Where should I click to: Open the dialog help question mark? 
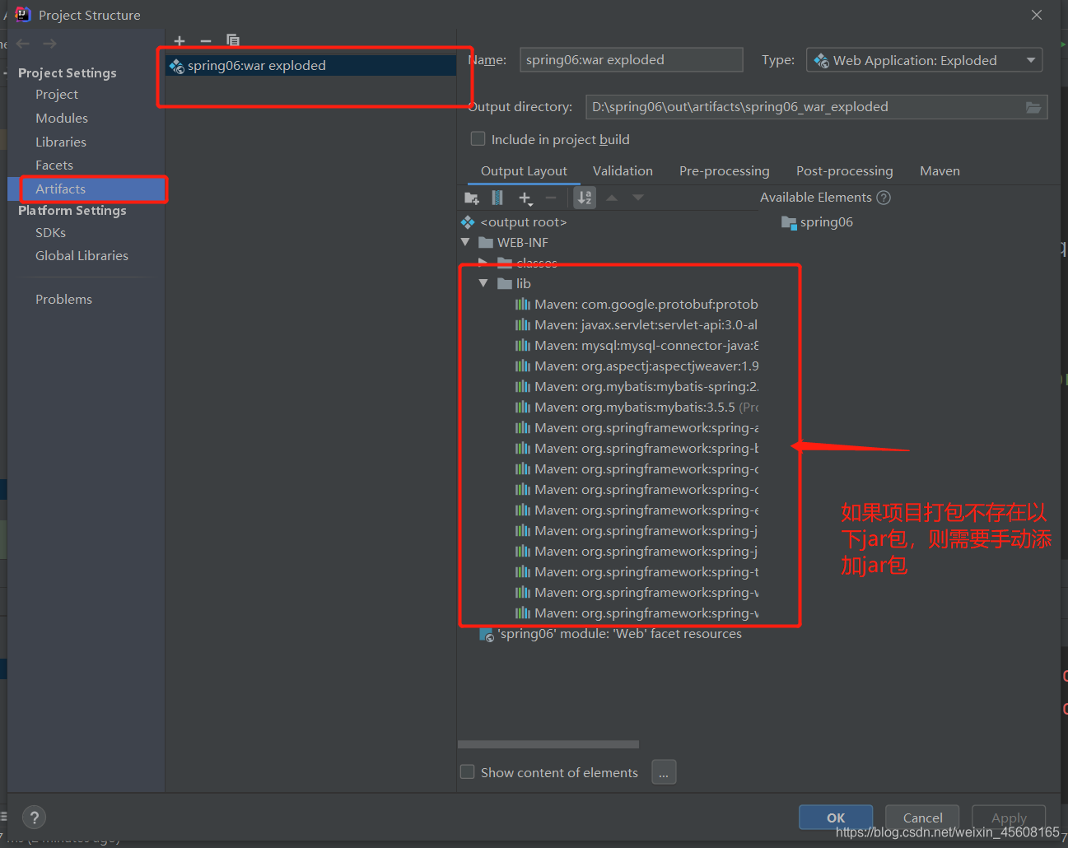point(34,818)
